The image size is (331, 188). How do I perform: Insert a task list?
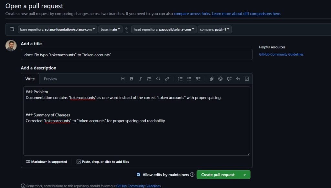(198, 79)
